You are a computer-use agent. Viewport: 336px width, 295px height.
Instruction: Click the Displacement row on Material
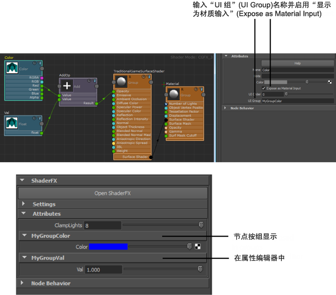[x=184, y=116]
